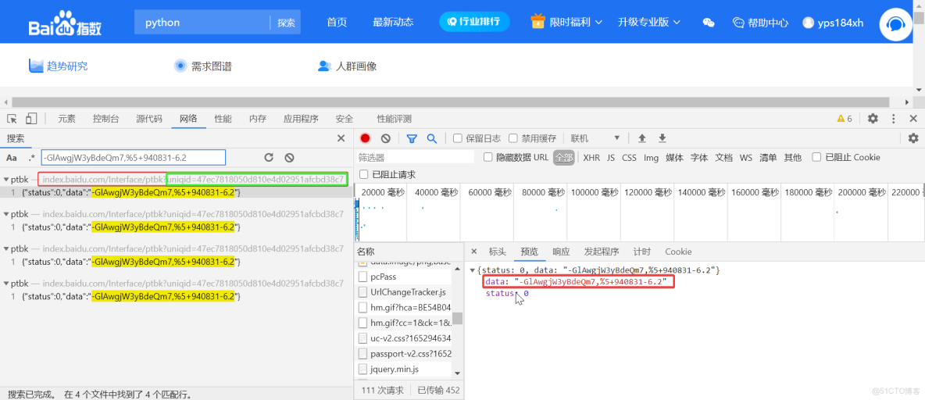Open the 性能 performance tab

(223, 119)
